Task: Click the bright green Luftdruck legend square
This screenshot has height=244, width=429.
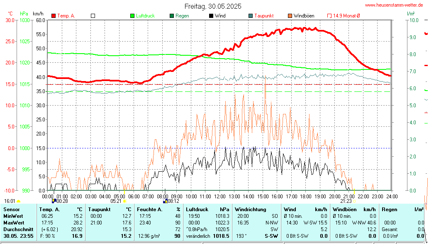Action: (132, 16)
